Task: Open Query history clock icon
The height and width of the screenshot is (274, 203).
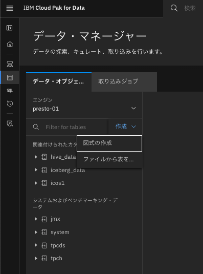Action: (10, 103)
